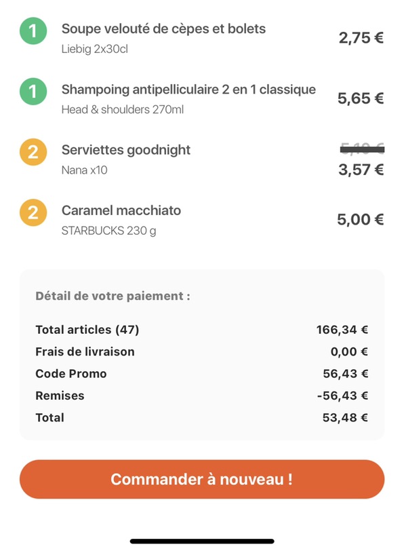Image resolution: width=404 pixels, height=551 pixels.
Task: Tap the final Total 53,48 € amount
Action: tap(345, 417)
